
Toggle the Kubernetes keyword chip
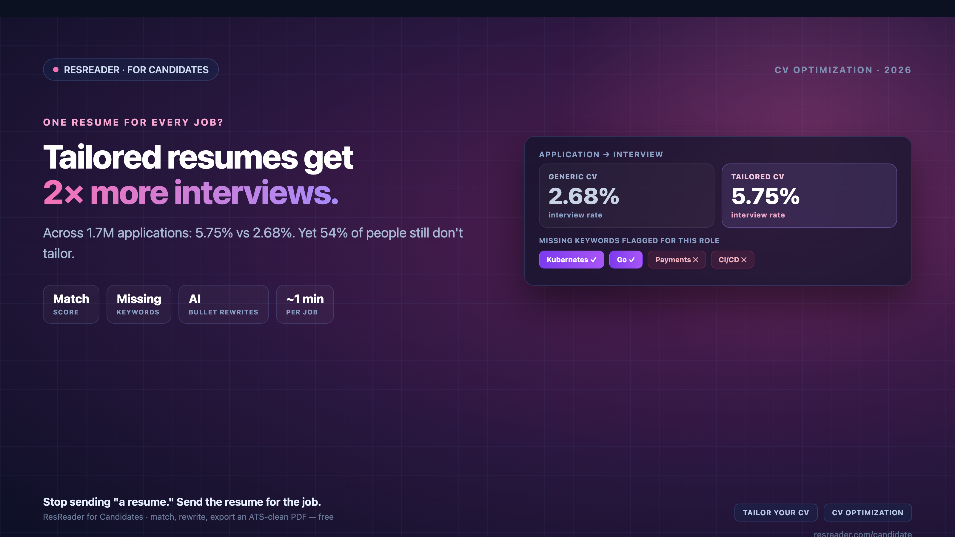coord(571,260)
